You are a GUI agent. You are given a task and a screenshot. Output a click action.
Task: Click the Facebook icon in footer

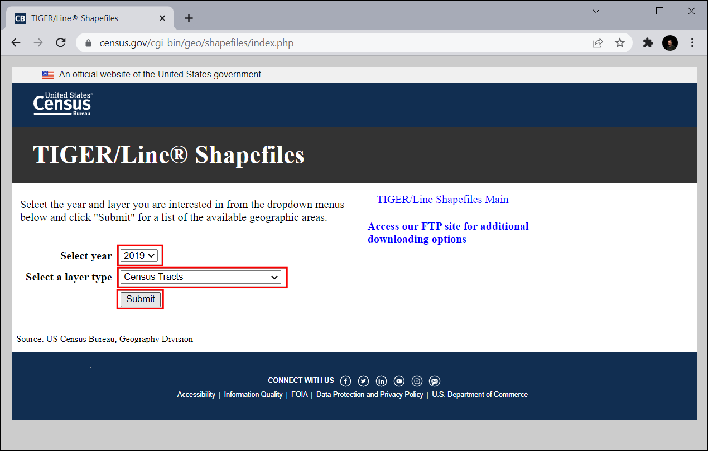pyautogui.click(x=345, y=381)
